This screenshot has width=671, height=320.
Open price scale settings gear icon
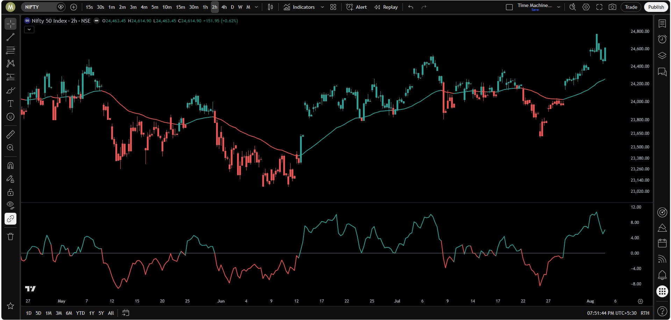[x=640, y=301]
